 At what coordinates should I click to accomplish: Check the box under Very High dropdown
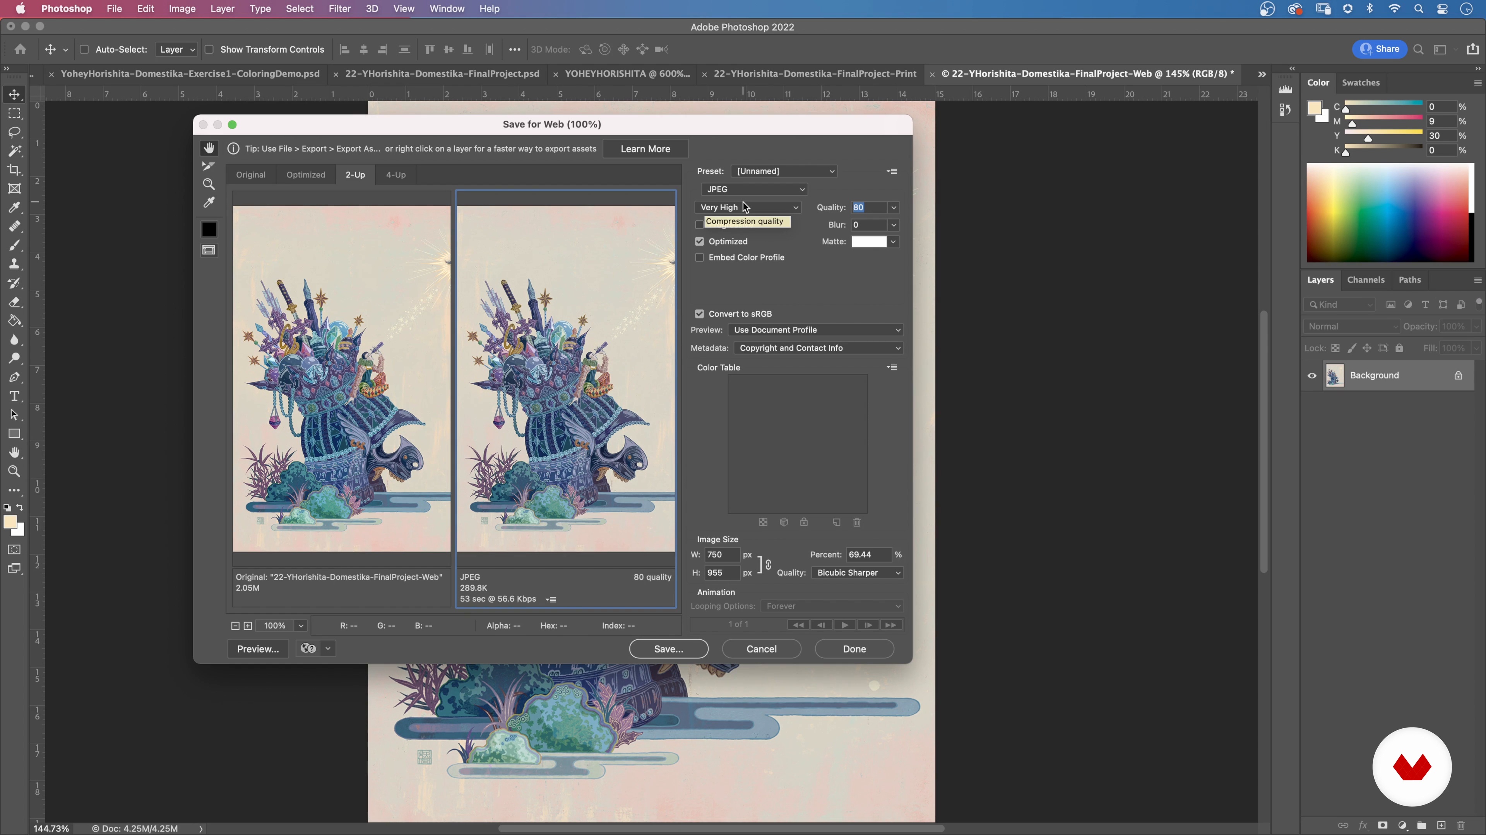699,225
